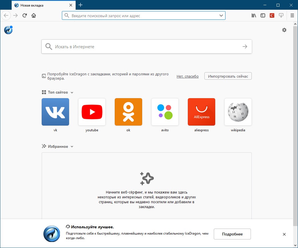Click the Используйте лучшее heading
The width and height of the screenshot is (298, 248).
(x=92, y=227)
